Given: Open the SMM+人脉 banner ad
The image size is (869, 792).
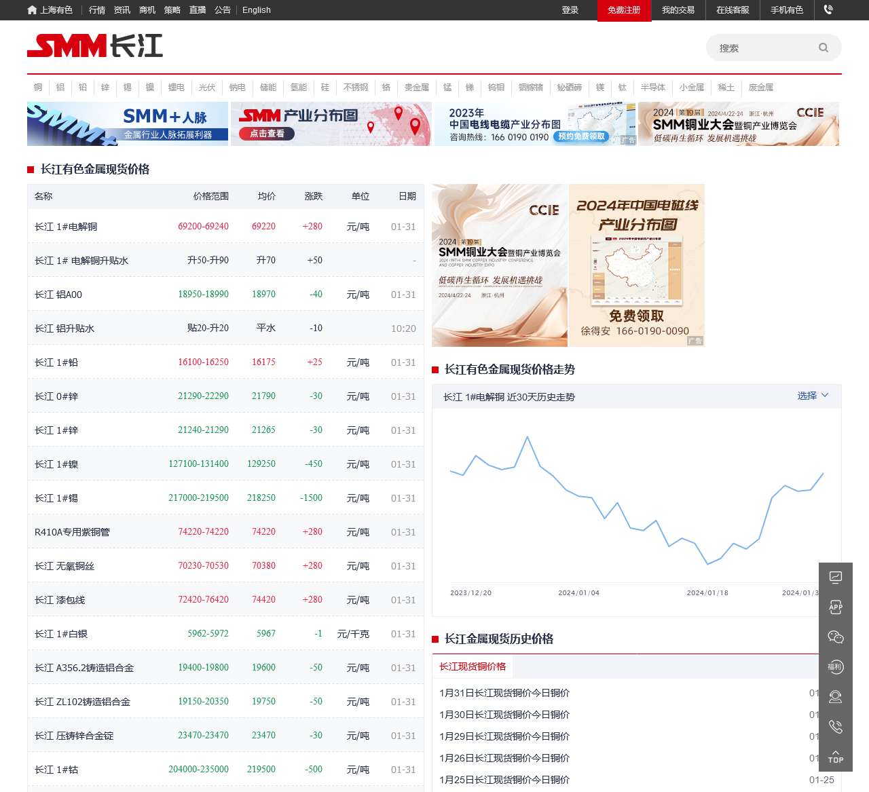Looking at the screenshot, I should click(128, 124).
